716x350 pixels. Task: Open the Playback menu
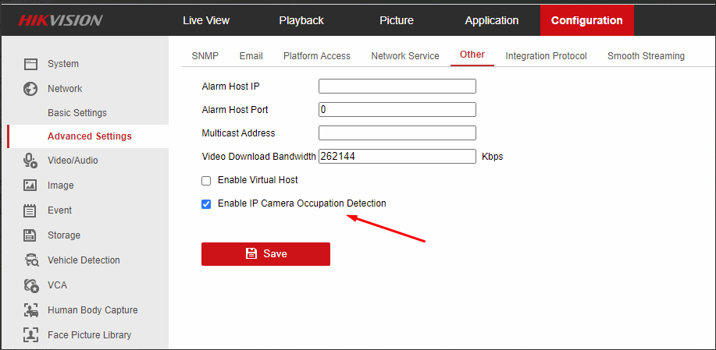pos(301,20)
